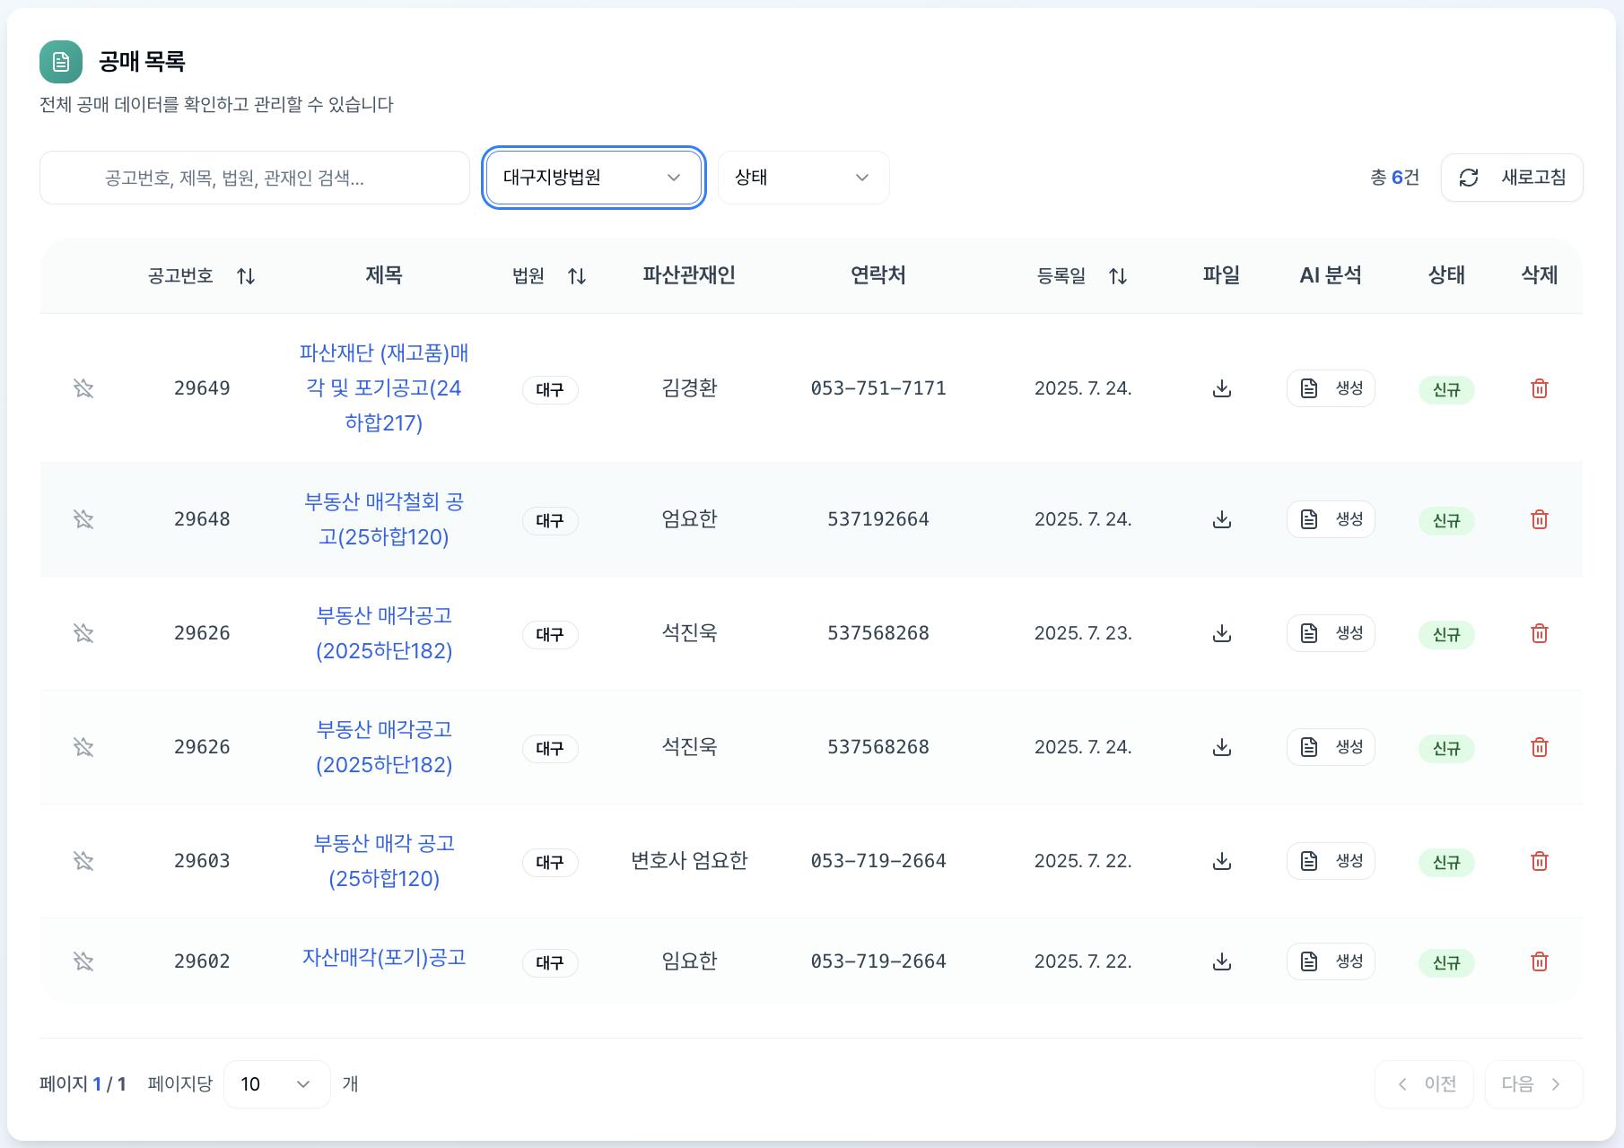Delete the notice 29648 row
Screen dimensions: 1624x1148
(1539, 519)
